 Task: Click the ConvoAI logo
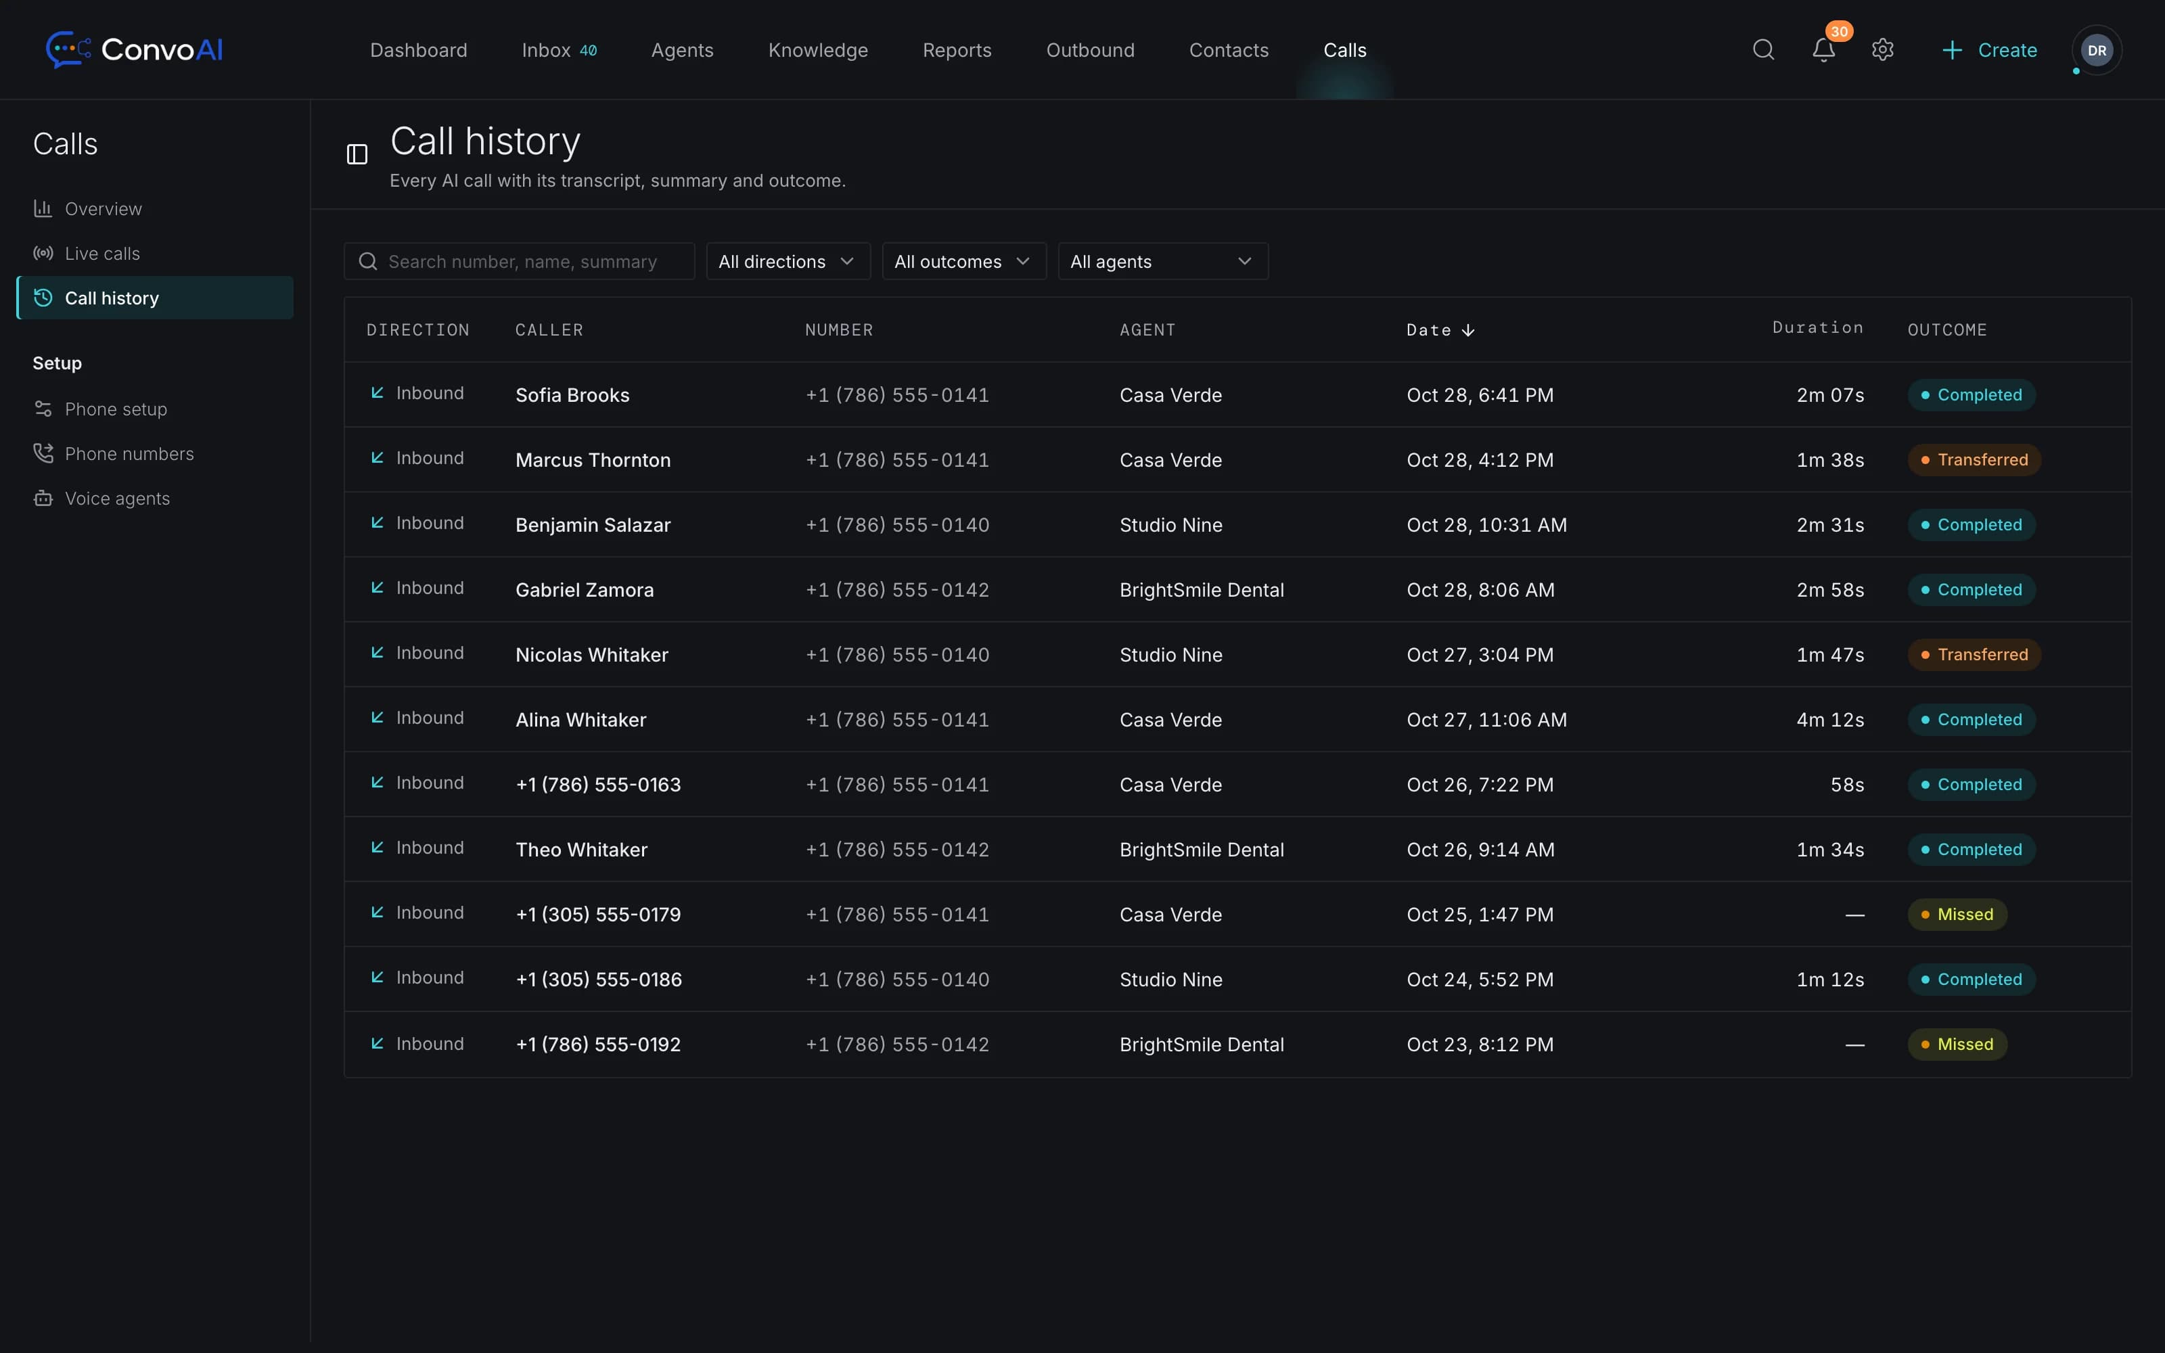pyautogui.click(x=134, y=49)
